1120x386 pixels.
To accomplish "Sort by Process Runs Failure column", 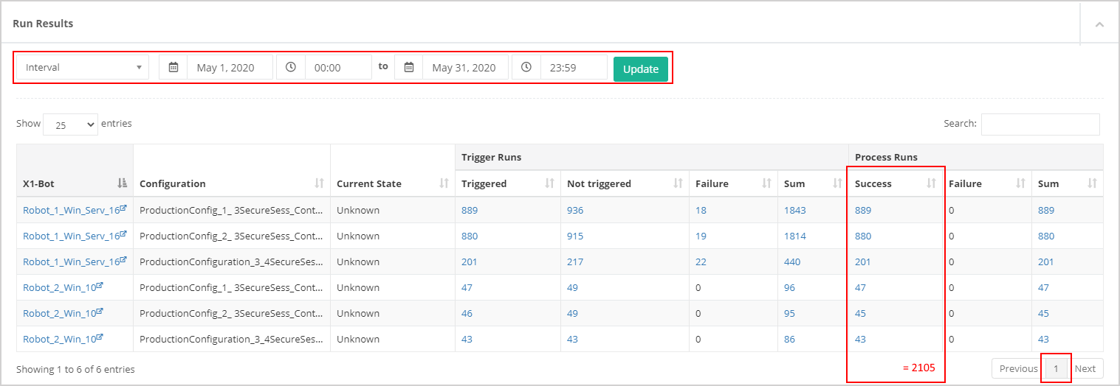I will (987, 183).
